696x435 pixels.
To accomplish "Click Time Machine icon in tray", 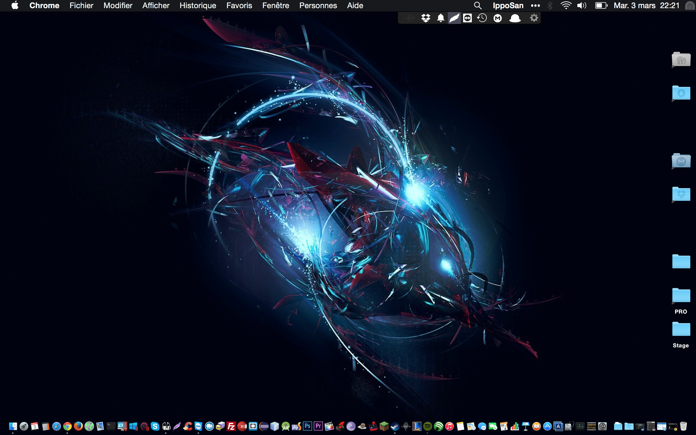I will 482,18.
